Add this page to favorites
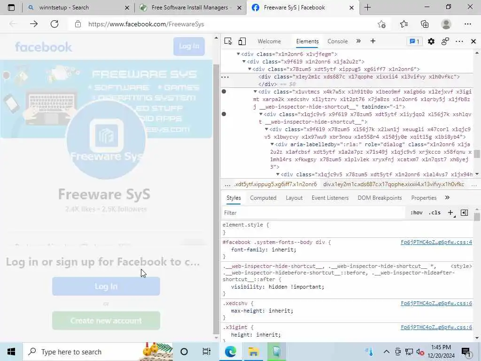This screenshot has width=481, height=361. click(x=381, y=24)
